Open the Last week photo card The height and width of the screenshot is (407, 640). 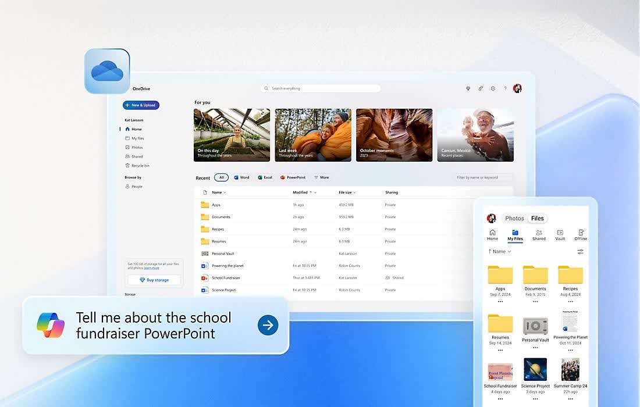pos(313,135)
